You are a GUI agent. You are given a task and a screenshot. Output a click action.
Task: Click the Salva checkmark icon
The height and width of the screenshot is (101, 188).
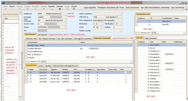(5, 9)
